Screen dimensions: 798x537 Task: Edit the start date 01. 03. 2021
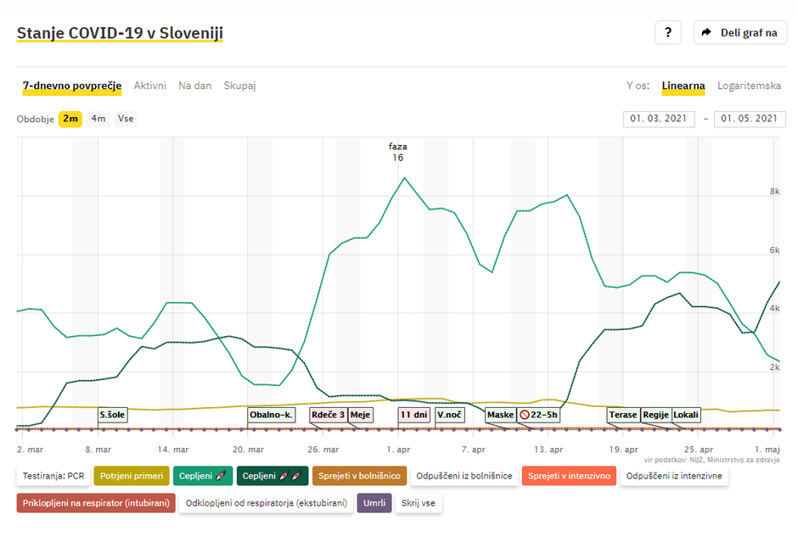(x=660, y=119)
